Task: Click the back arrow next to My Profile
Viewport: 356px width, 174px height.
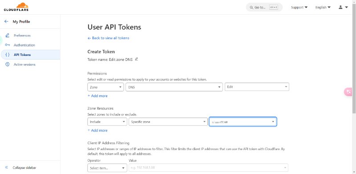Action: click(x=6, y=21)
